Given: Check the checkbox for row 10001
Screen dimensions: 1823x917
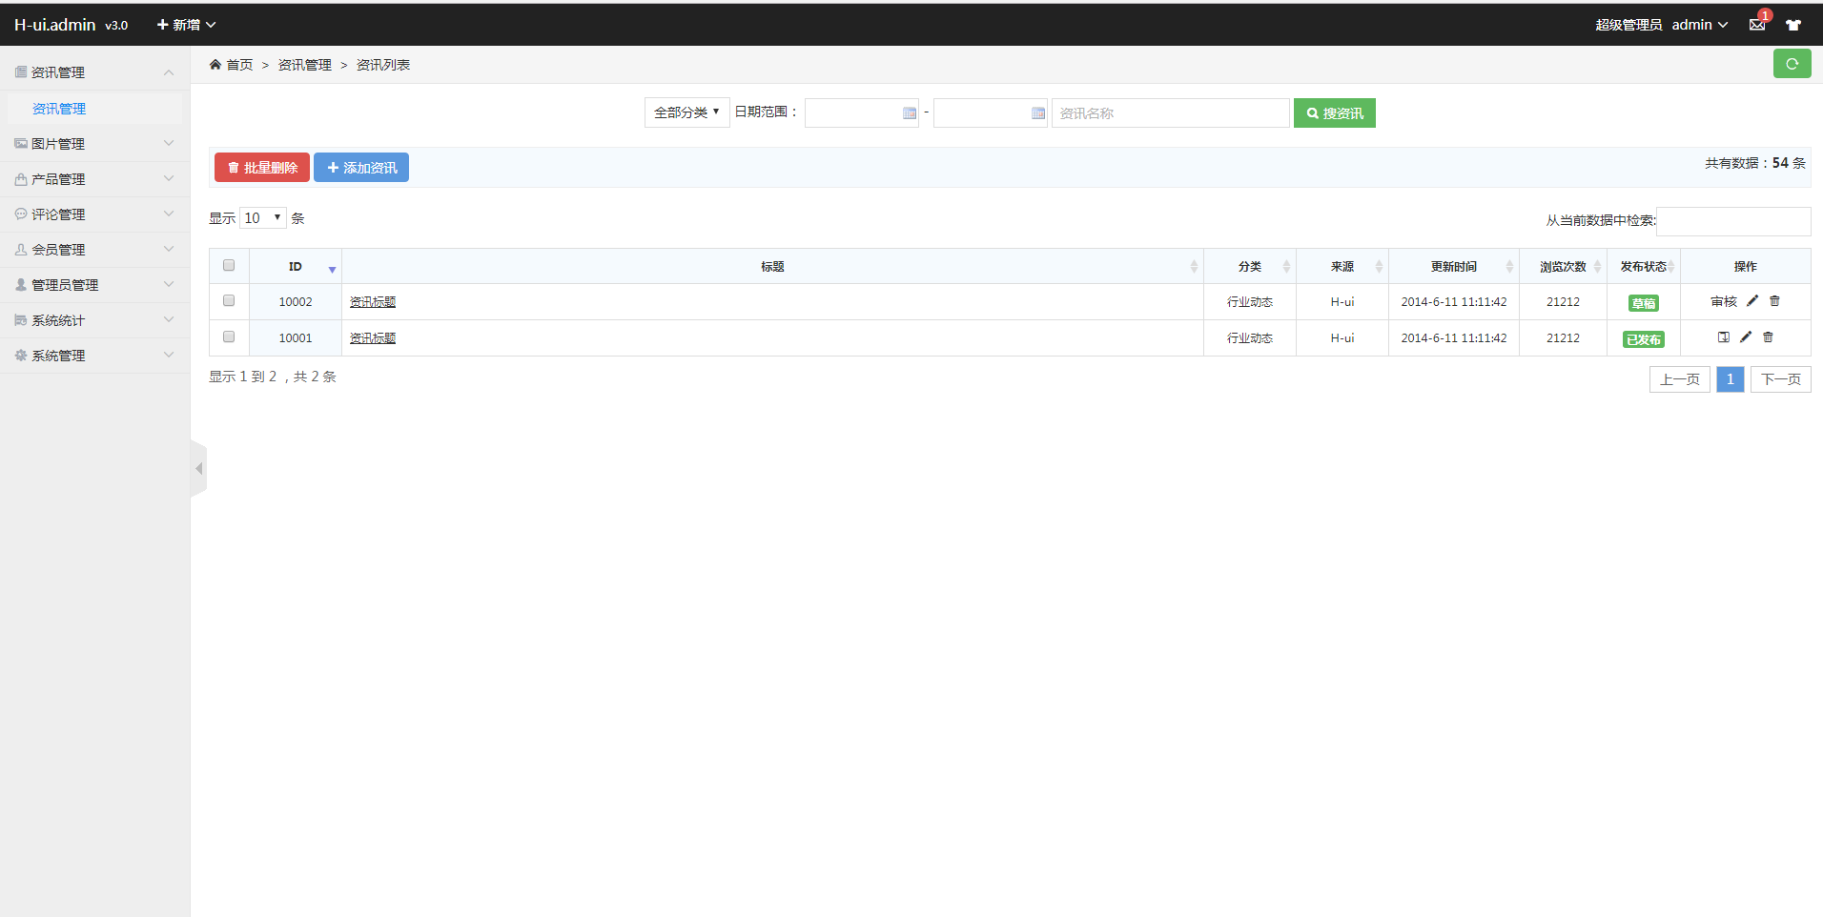Looking at the screenshot, I should click(229, 336).
